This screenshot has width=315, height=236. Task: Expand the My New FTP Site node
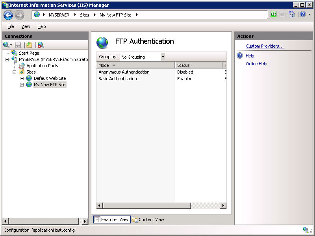coord(22,85)
